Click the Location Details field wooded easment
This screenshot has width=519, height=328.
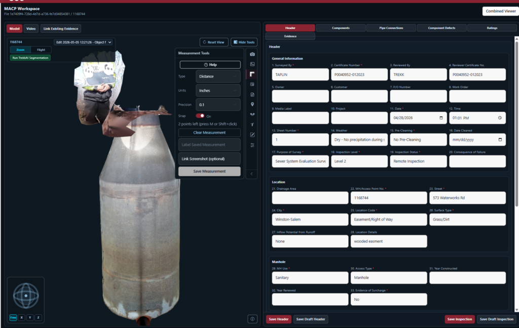[389, 241]
